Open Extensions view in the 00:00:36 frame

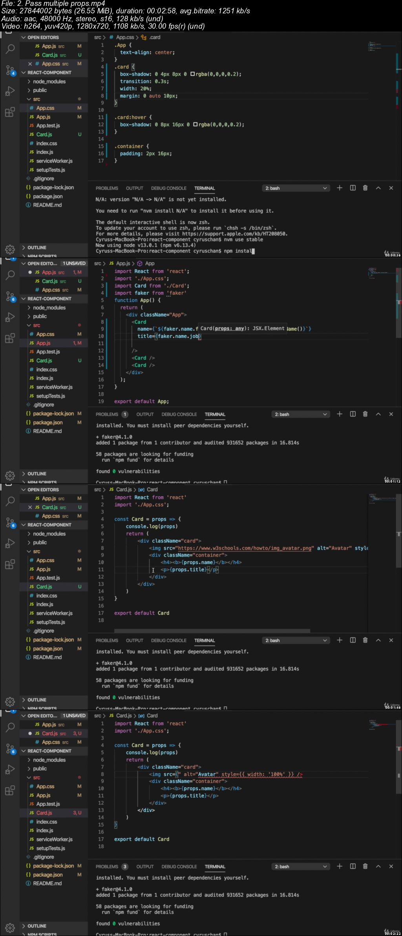pos(10,112)
